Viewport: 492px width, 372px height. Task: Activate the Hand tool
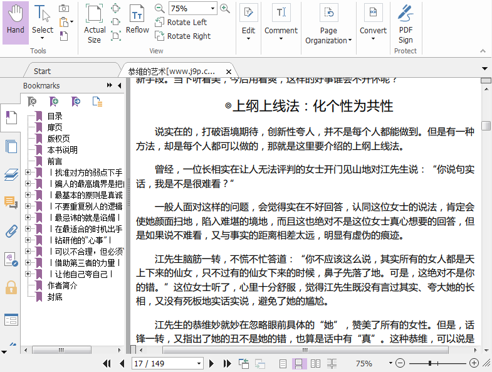16,23
